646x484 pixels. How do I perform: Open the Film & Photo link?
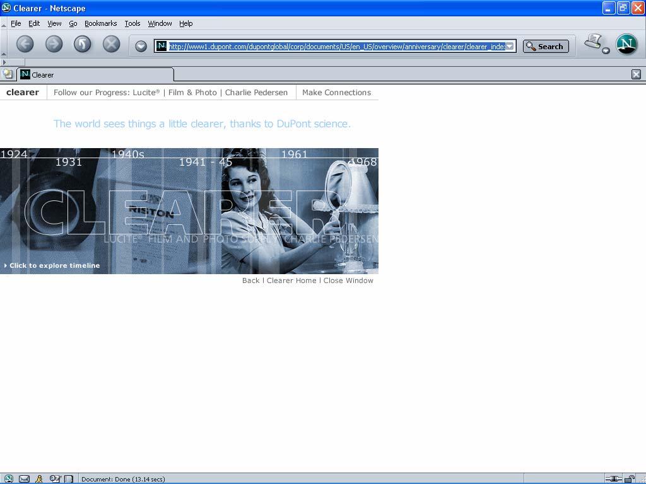coord(192,93)
